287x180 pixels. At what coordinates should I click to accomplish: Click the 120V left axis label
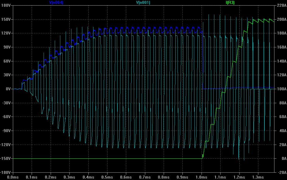[6, 33]
